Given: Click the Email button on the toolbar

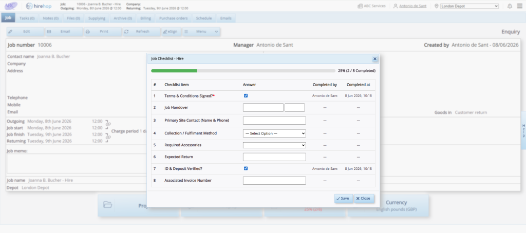Looking at the screenshot, I should pyautogui.click(x=64, y=31).
